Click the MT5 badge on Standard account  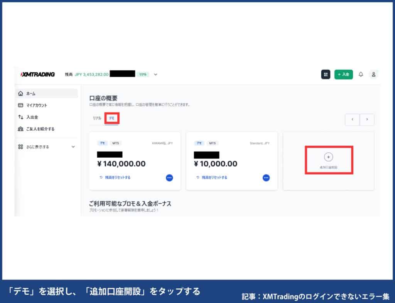(x=213, y=143)
